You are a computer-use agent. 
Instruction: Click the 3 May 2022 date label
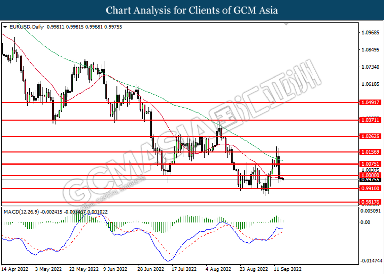coord(49,269)
